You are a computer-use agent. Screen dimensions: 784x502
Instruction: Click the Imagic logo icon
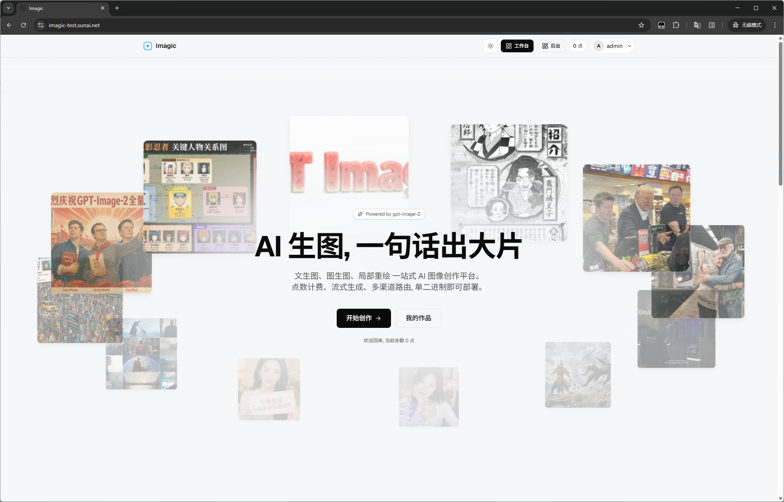[148, 46]
